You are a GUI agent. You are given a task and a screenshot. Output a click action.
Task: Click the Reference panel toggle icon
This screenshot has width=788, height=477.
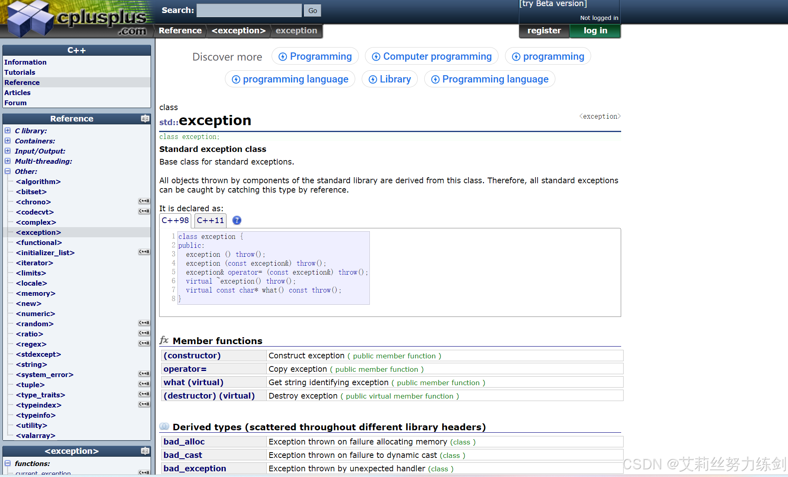click(145, 119)
